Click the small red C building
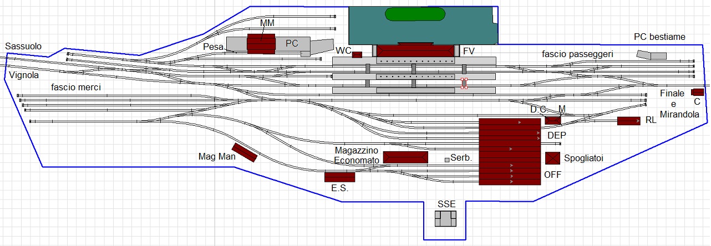The image size is (711, 246). point(697,92)
